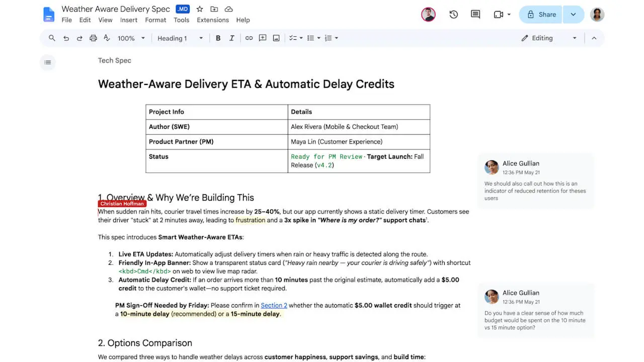Open the Heading 1 style dropdown

pyautogui.click(x=180, y=38)
